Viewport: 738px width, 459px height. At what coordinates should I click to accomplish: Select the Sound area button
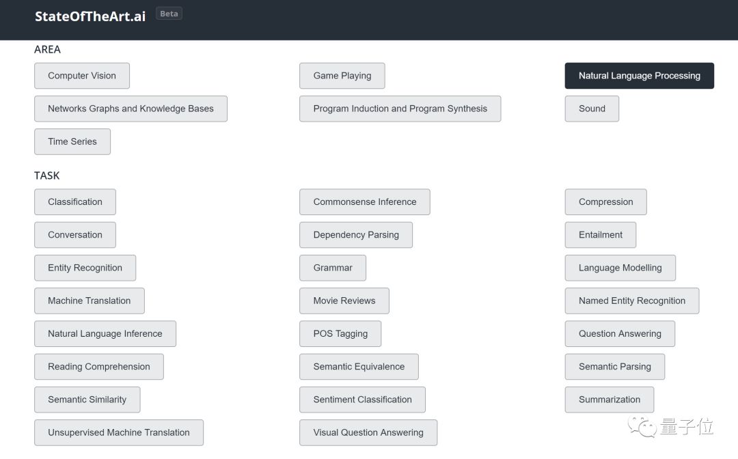592,109
